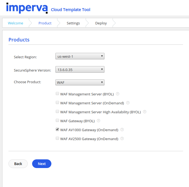Open the Deploy step tab
This screenshot has width=189, height=187.
[101, 23]
